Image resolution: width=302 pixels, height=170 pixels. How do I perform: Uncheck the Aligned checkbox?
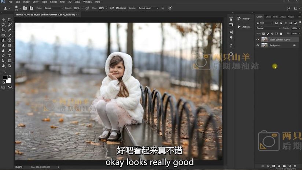117,8
